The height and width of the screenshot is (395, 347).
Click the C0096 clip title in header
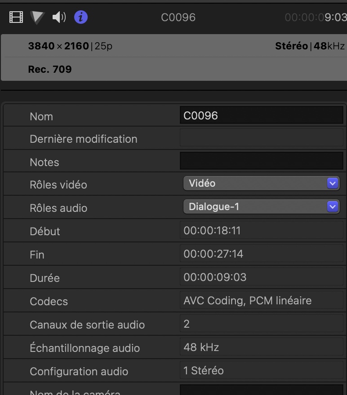(178, 18)
